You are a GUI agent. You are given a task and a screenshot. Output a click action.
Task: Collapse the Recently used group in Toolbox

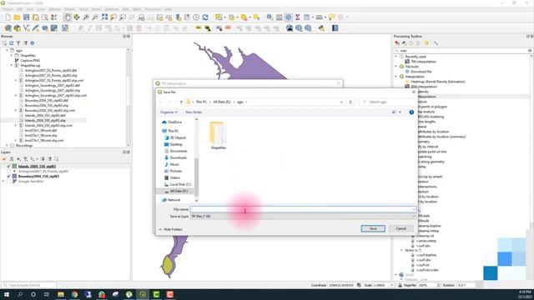[396, 57]
